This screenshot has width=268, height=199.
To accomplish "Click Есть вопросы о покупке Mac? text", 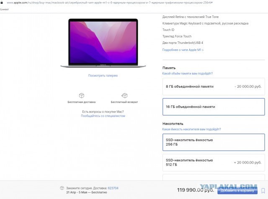I will [x=103, y=112].
